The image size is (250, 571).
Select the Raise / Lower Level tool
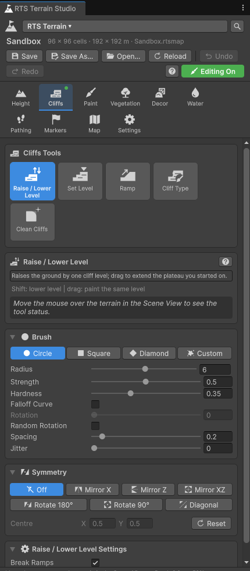pyautogui.click(x=33, y=181)
